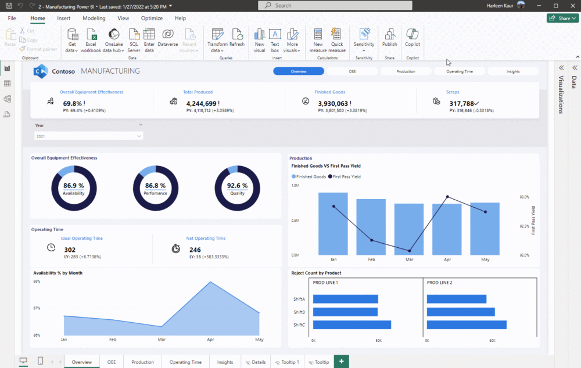581x368 pixels.
Task: Switch to the Operating Time page tab
Action: pyautogui.click(x=185, y=362)
